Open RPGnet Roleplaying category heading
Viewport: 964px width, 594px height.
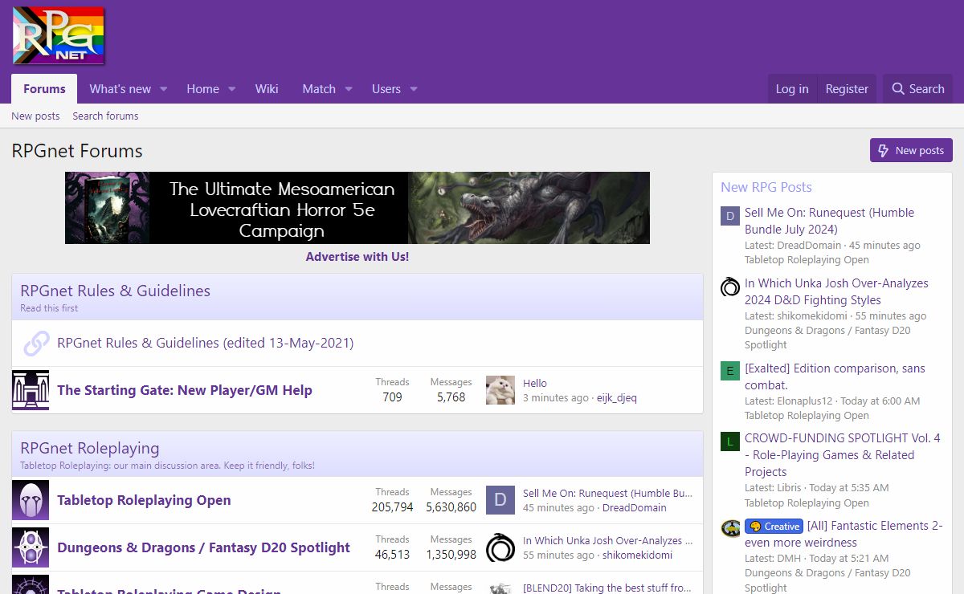[x=90, y=448]
